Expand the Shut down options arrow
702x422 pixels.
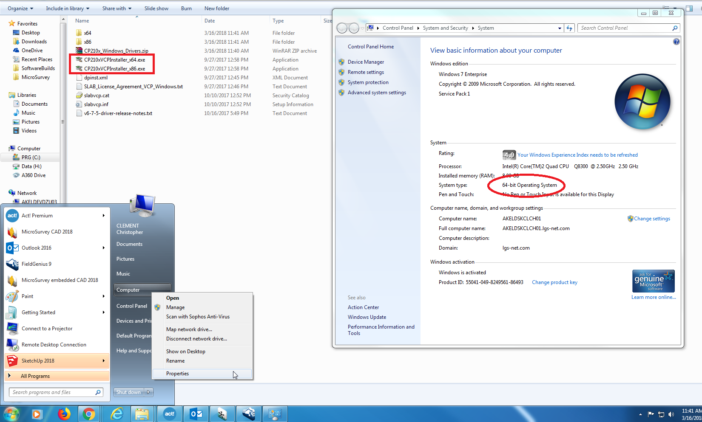[148, 392]
